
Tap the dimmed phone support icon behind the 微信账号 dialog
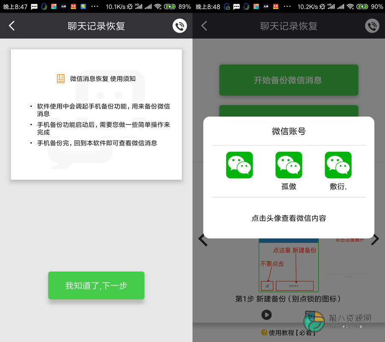[372, 26]
